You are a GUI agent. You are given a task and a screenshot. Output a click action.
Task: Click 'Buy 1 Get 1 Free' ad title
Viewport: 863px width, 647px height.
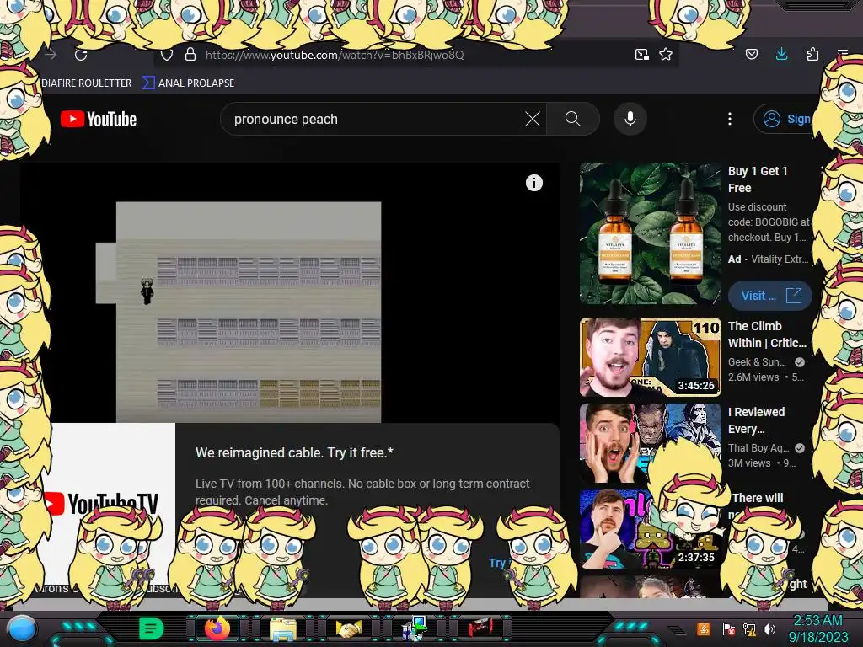click(x=758, y=179)
